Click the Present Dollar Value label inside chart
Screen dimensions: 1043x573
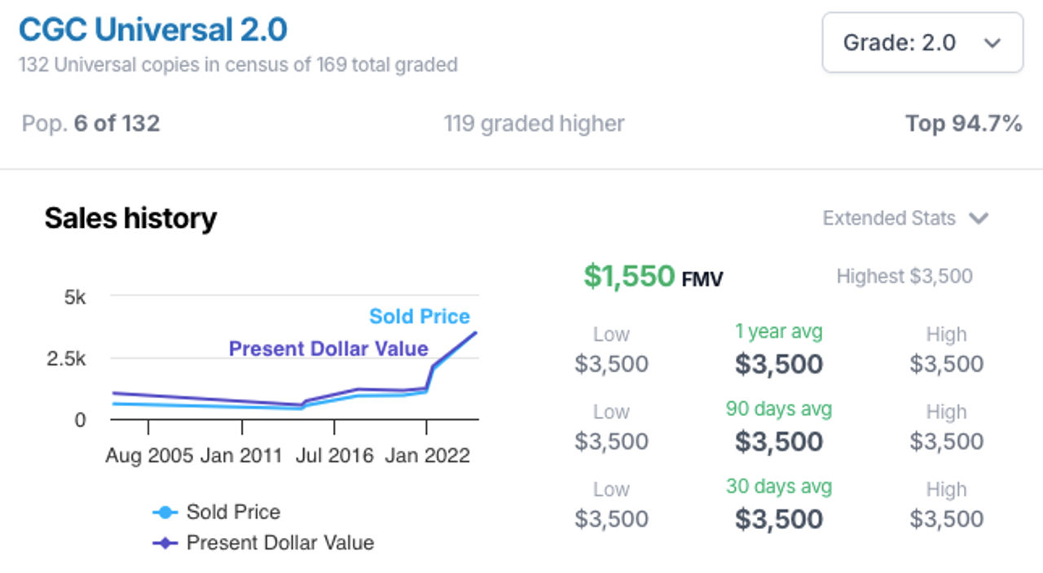328,349
